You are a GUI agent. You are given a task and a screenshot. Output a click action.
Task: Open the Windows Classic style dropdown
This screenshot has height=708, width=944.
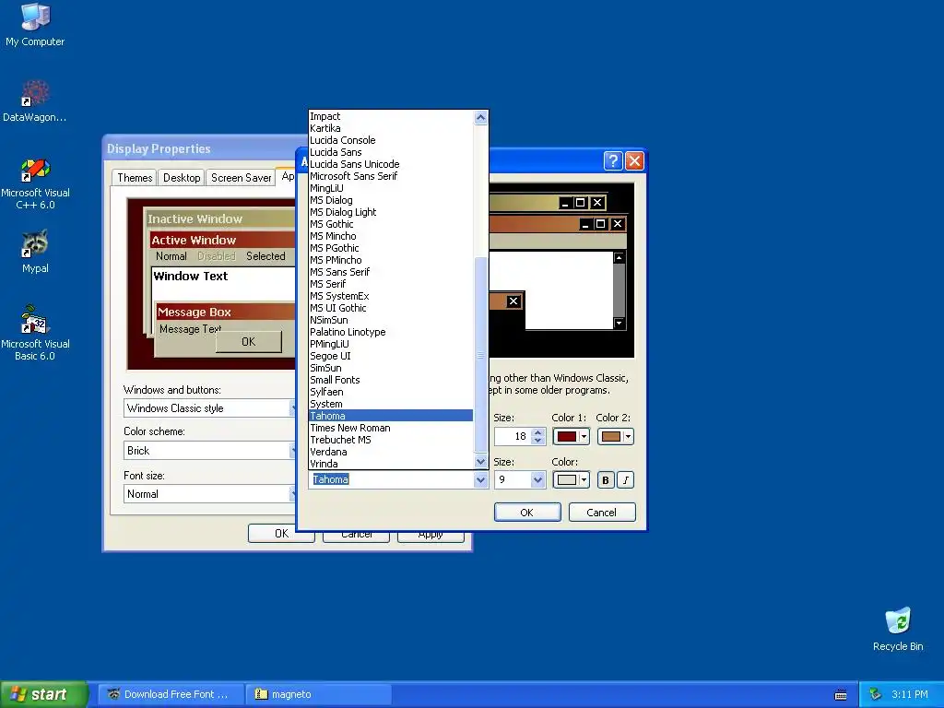[209, 408]
